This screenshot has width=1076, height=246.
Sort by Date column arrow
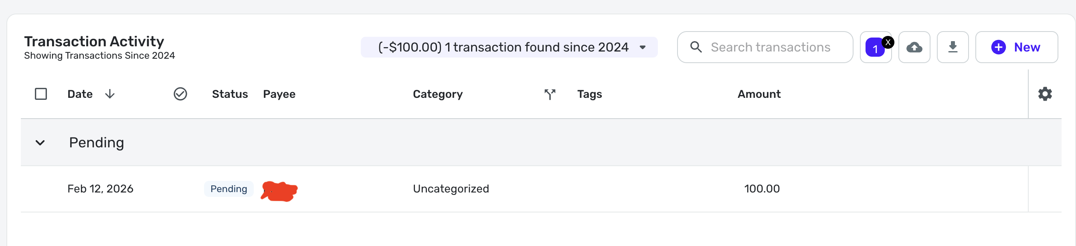click(x=110, y=94)
